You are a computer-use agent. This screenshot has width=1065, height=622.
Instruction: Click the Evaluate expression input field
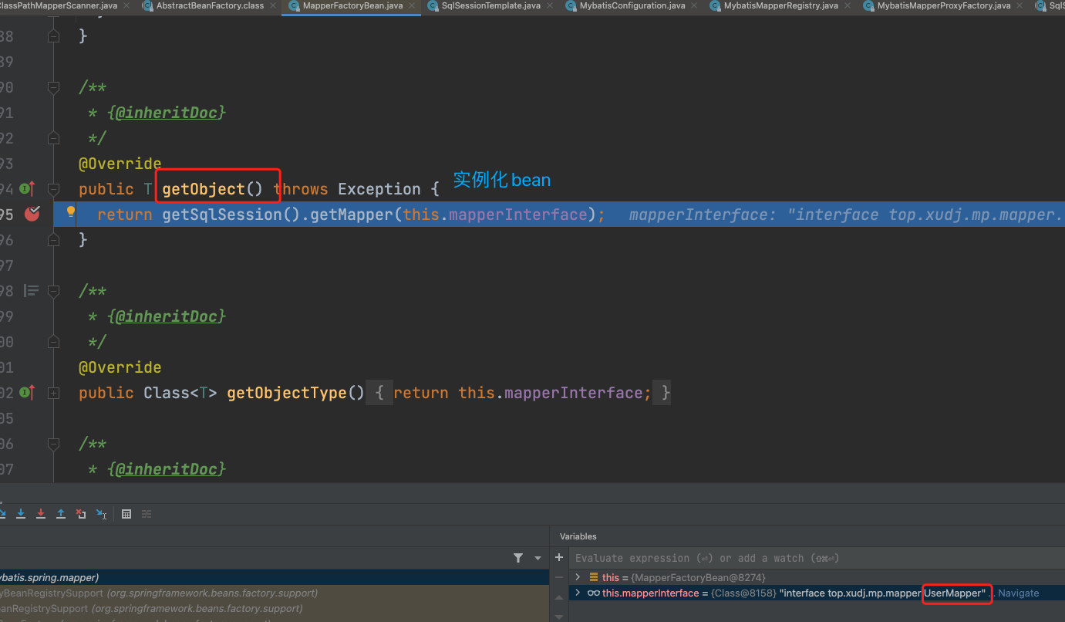[x=817, y=558]
